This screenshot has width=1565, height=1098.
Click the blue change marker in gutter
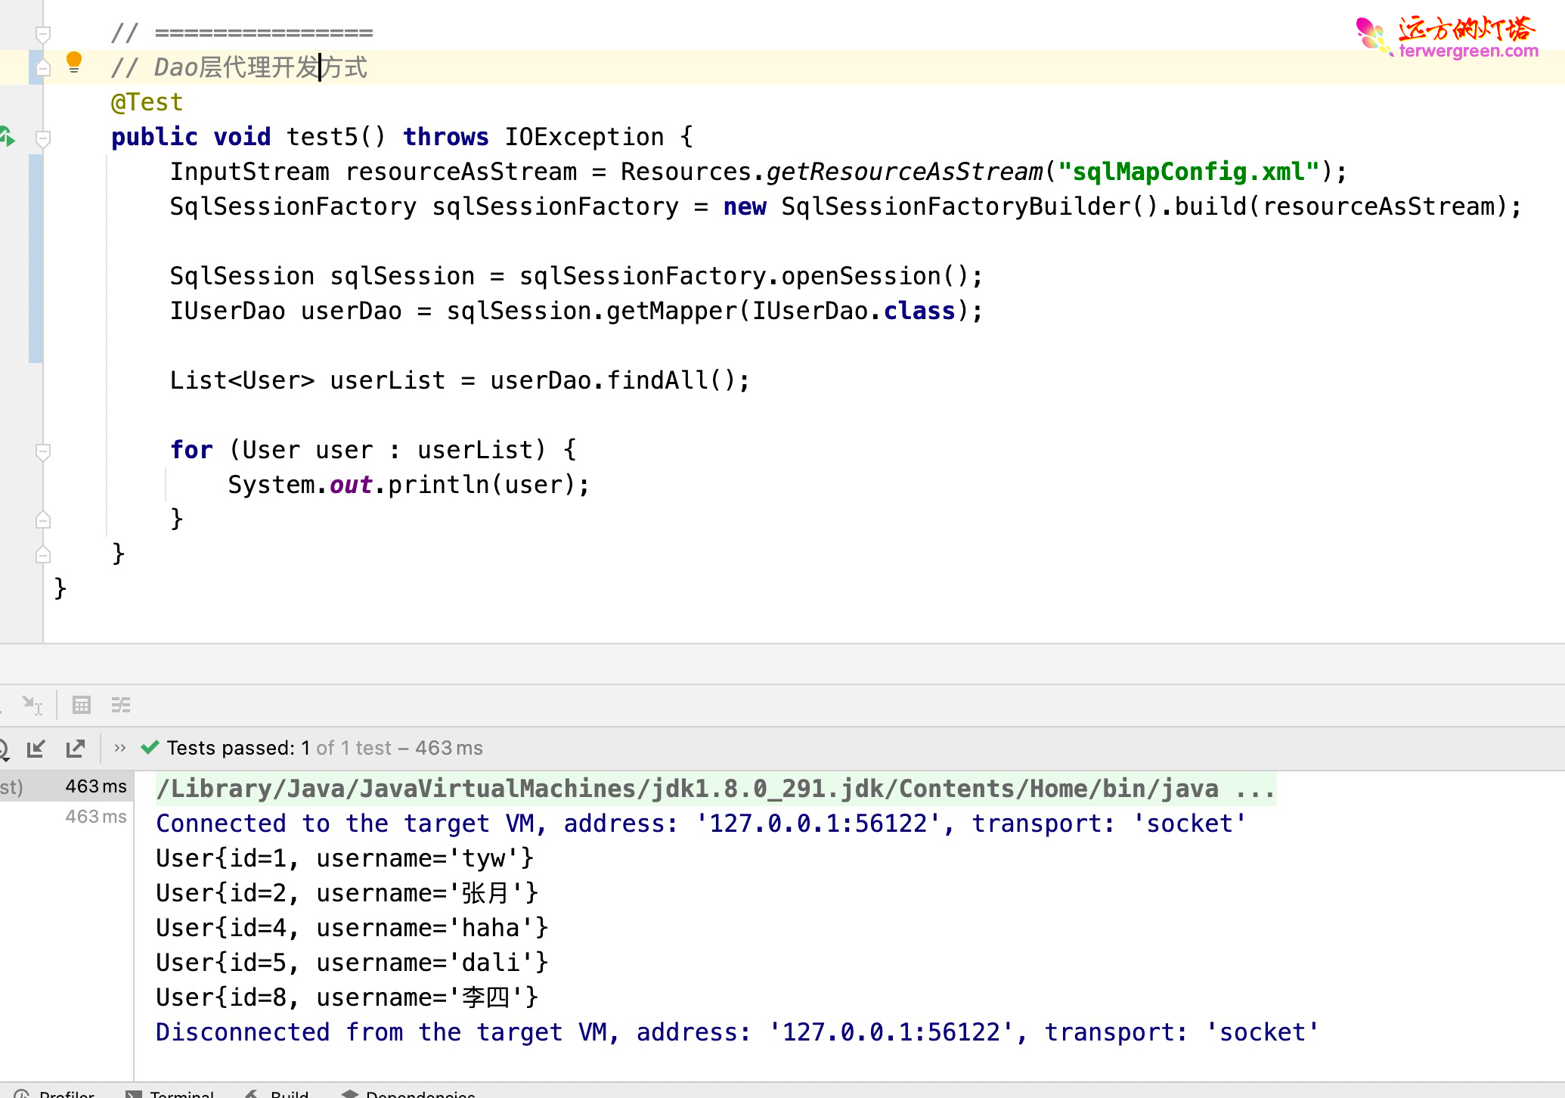click(36, 259)
